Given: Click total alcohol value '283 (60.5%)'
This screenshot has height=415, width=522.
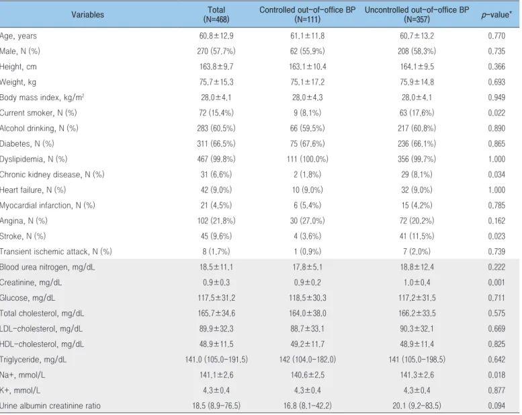Looking at the screenshot, I should point(216,128).
